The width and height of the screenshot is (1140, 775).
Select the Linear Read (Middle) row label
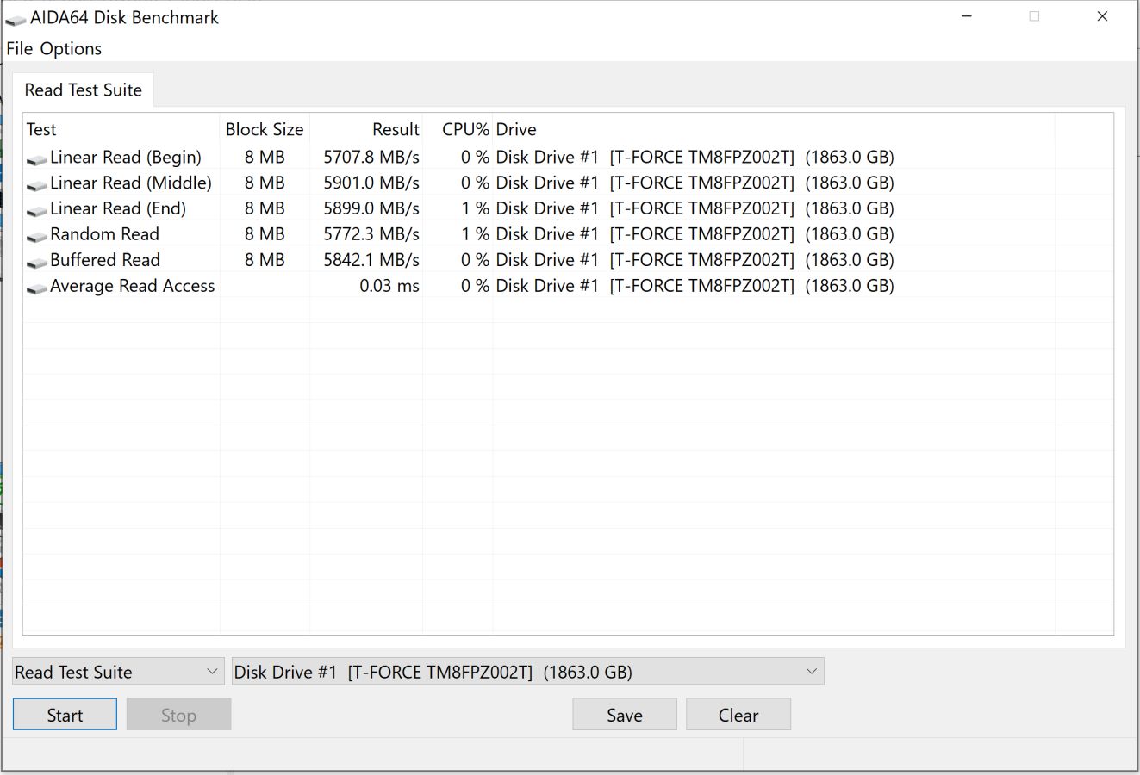tap(131, 183)
